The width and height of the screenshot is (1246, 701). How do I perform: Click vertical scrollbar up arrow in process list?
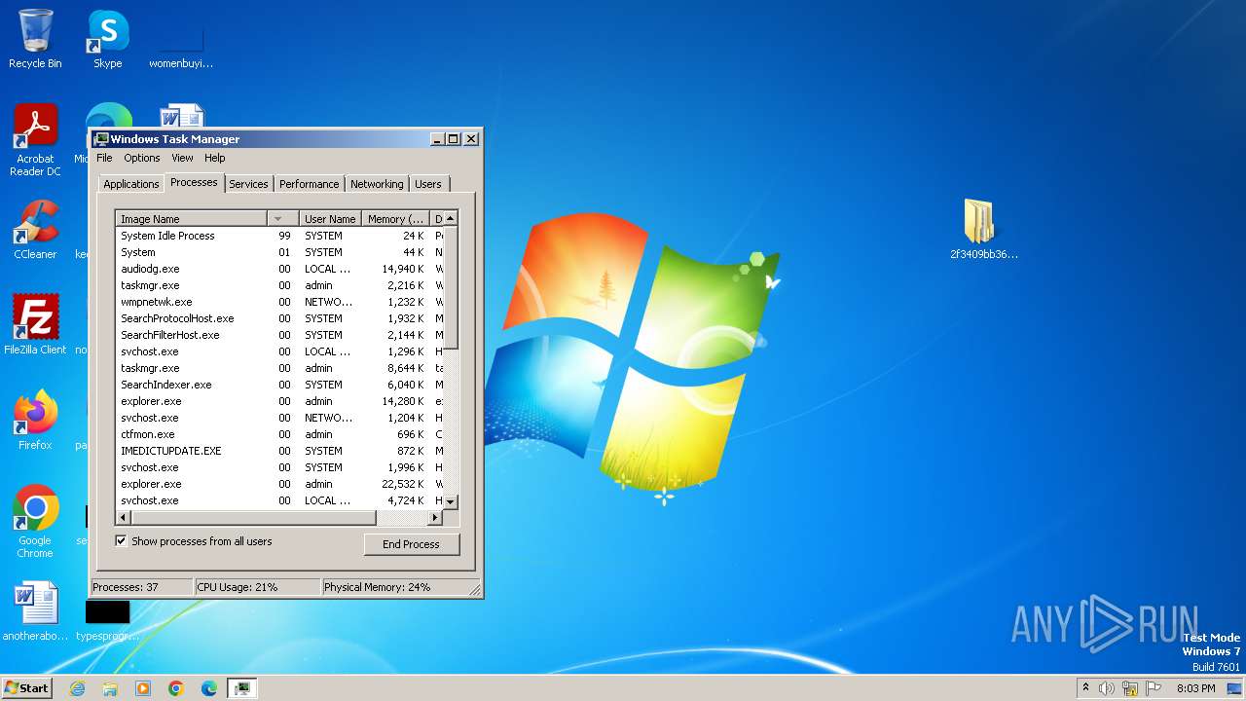[451, 219]
